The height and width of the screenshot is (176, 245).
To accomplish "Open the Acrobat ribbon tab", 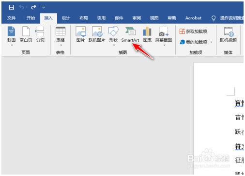I will point(193,18).
